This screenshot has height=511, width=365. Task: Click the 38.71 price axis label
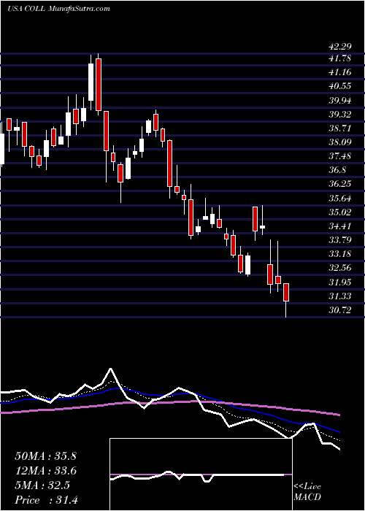tap(340, 128)
